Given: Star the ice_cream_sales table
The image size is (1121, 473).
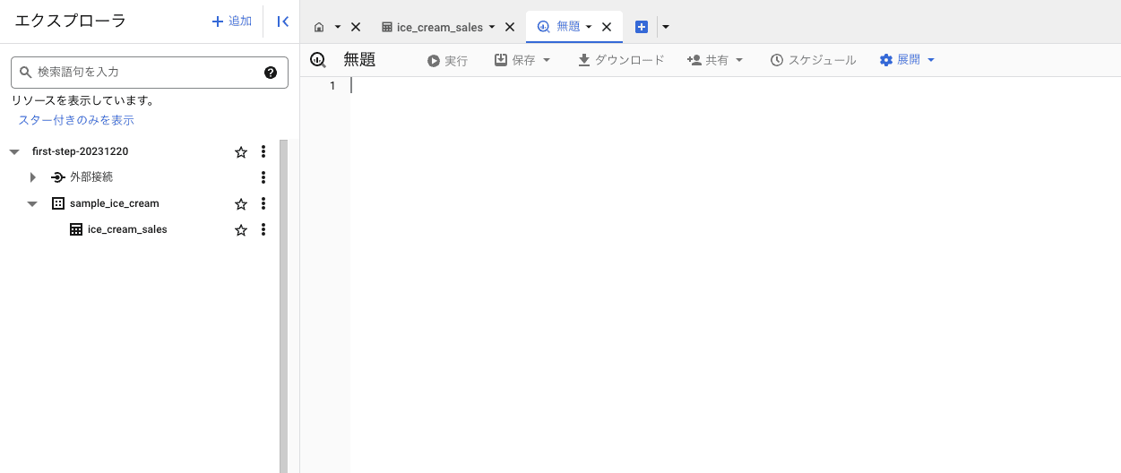Looking at the screenshot, I should pyautogui.click(x=241, y=230).
